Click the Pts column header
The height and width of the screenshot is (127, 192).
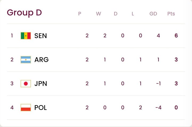[x=171, y=14]
